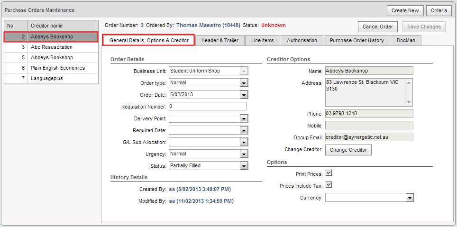457x227 pixels.
Task: Click the Occup Email field
Action: pos(369,137)
